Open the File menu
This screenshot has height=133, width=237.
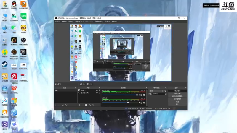point(57,22)
